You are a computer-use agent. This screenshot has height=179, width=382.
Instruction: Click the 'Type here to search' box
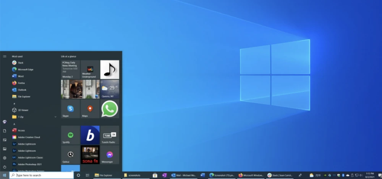(x=41, y=175)
